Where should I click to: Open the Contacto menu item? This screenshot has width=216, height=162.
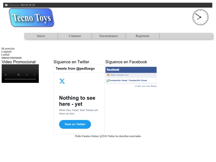[75, 36]
